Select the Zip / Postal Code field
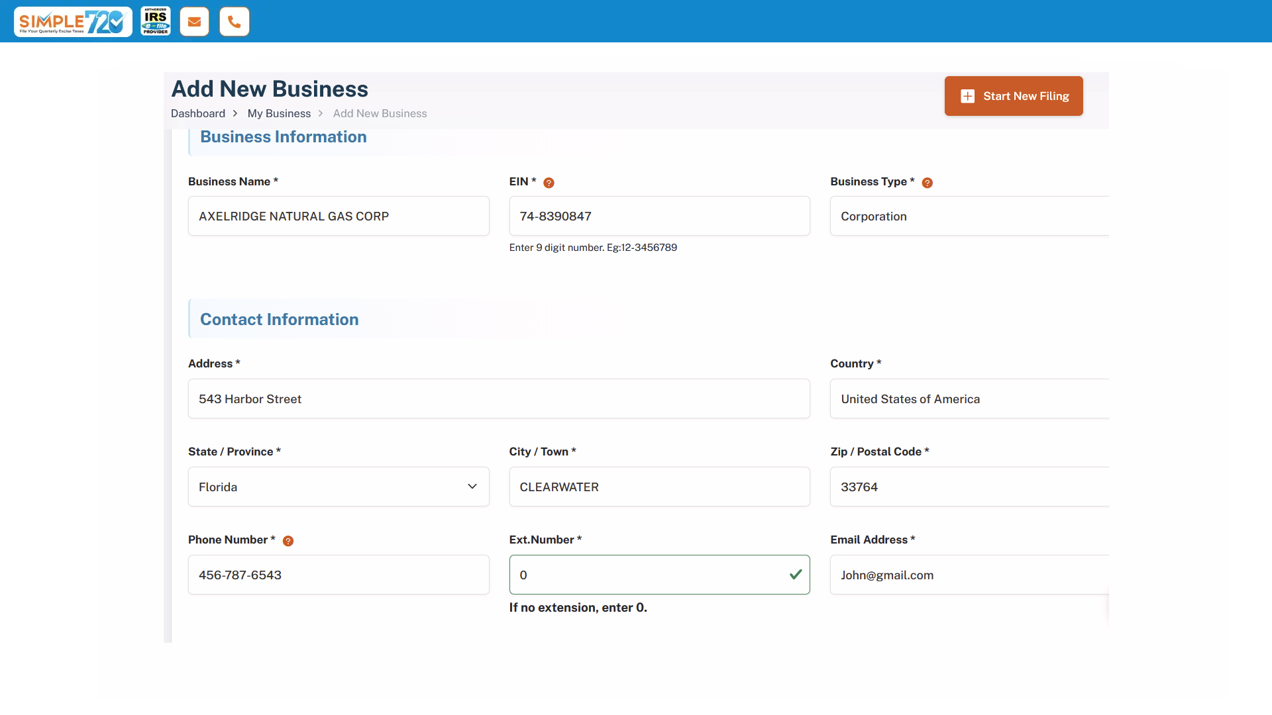Screen dimensions: 1272x715 coord(969,487)
